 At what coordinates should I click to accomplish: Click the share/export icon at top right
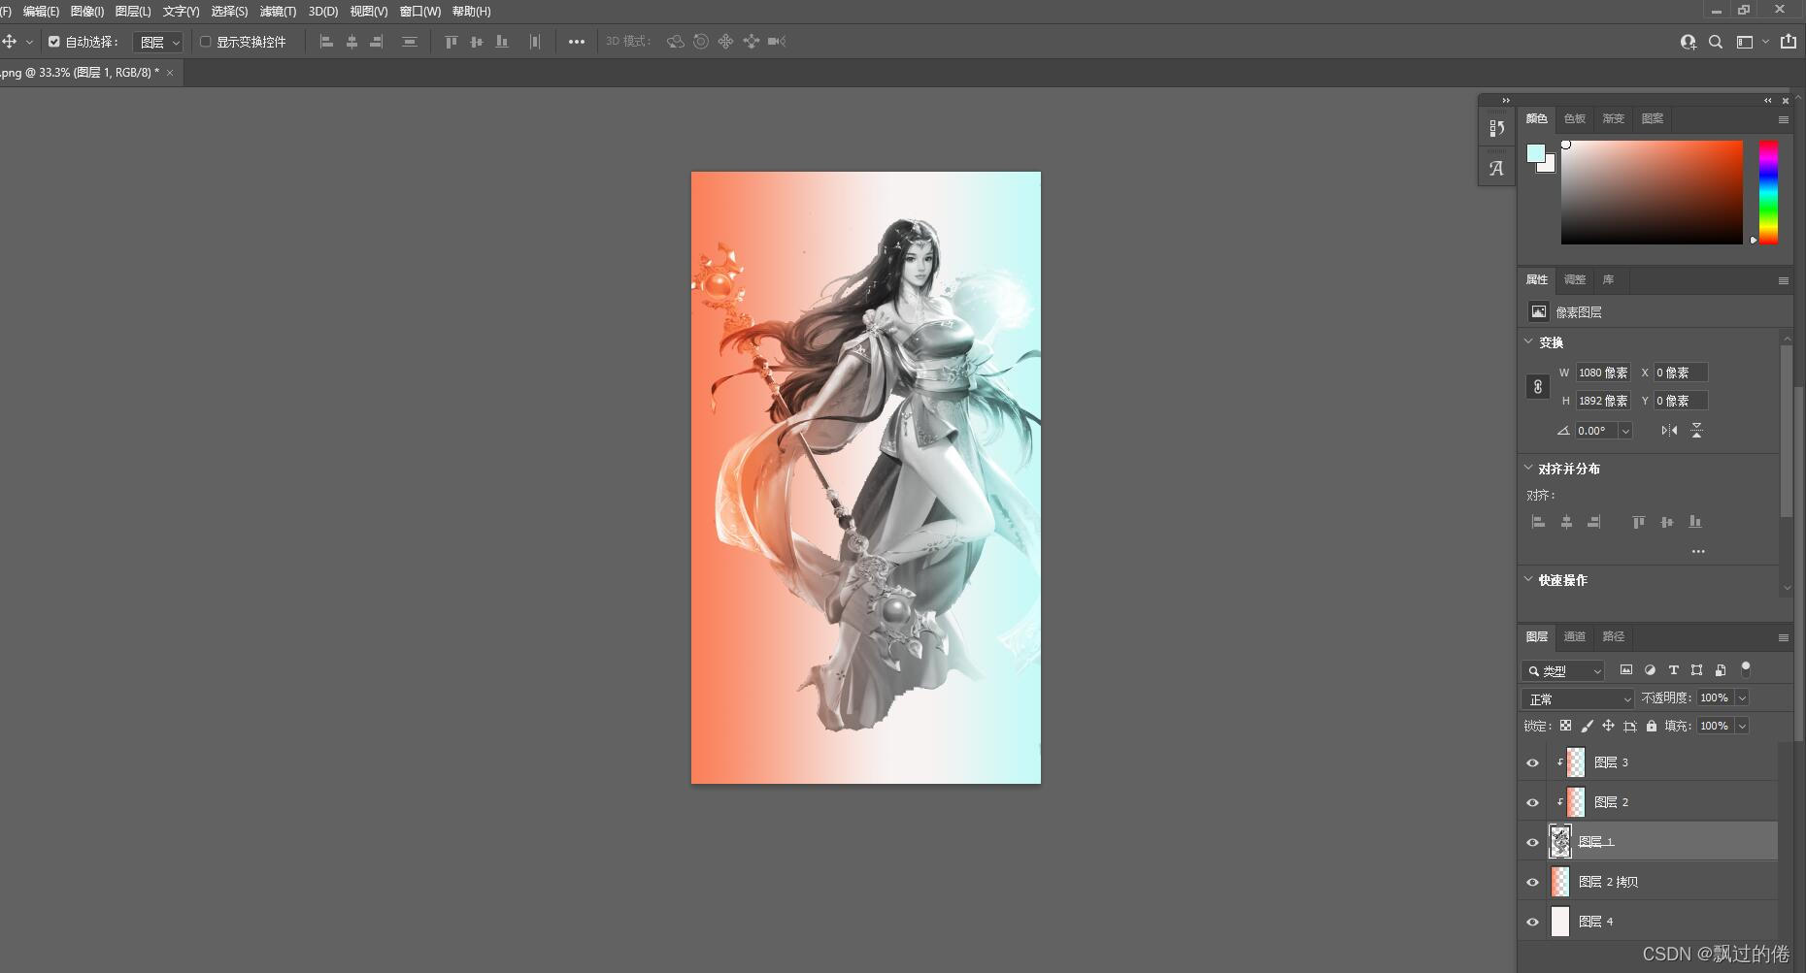coord(1789,41)
